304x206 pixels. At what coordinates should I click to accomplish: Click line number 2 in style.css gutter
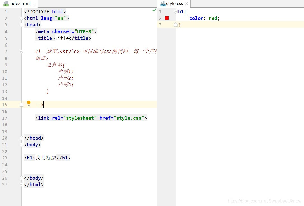pyautogui.click(x=160, y=18)
